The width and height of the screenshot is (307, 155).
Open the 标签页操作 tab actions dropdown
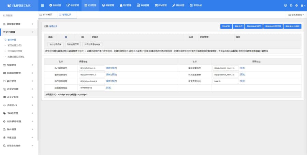point(296,15)
